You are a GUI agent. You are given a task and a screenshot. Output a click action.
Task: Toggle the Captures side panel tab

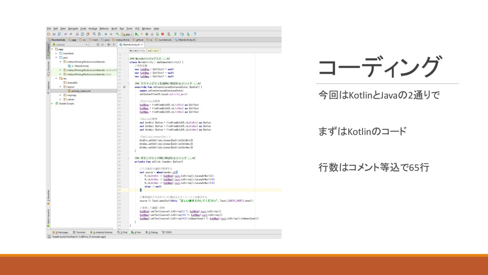[48, 88]
